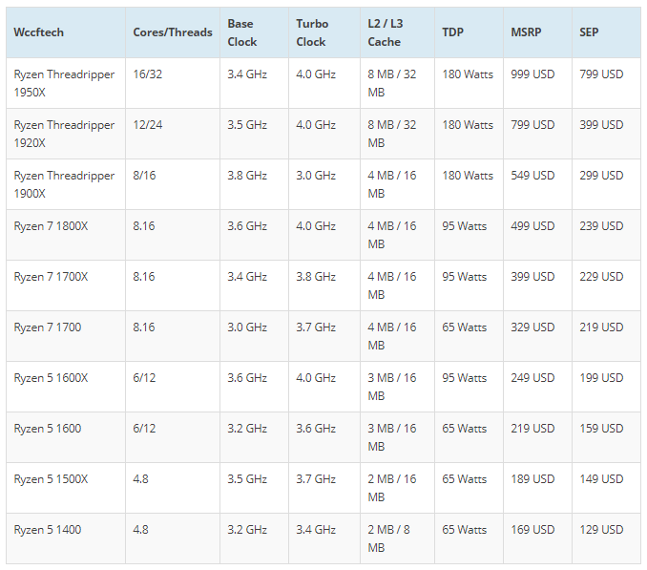The image size is (647, 570).
Task: Select the 16/32 cores/threads cell
Action: (147, 74)
